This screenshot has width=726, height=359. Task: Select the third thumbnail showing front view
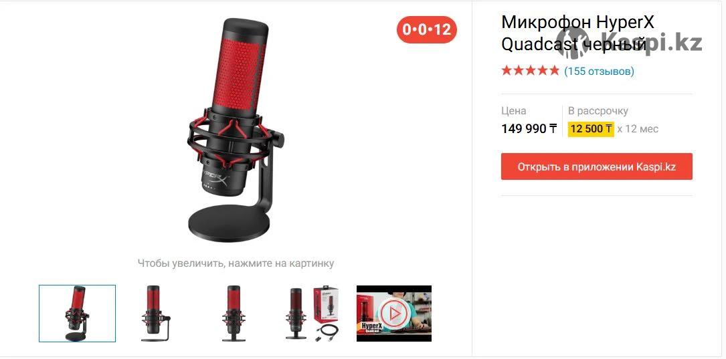pos(234,313)
